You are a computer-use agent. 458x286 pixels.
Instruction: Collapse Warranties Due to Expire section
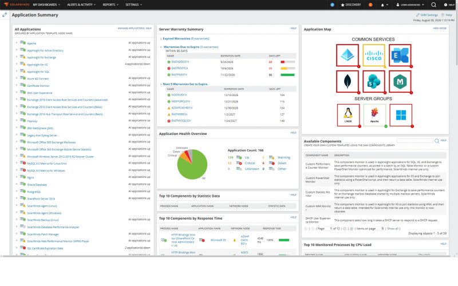point(161,47)
